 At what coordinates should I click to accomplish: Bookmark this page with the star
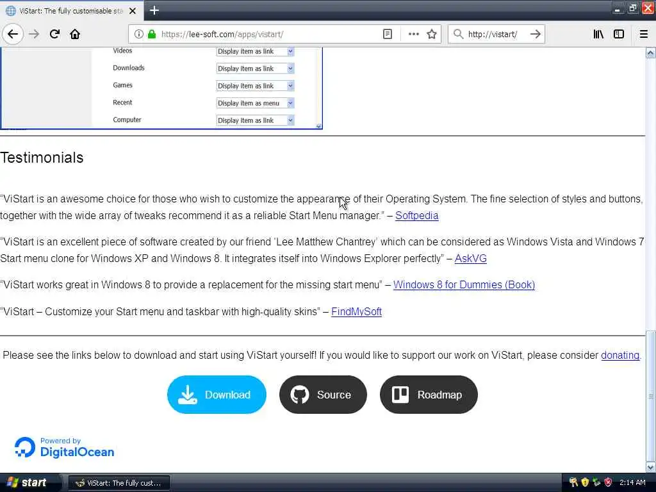click(x=432, y=34)
